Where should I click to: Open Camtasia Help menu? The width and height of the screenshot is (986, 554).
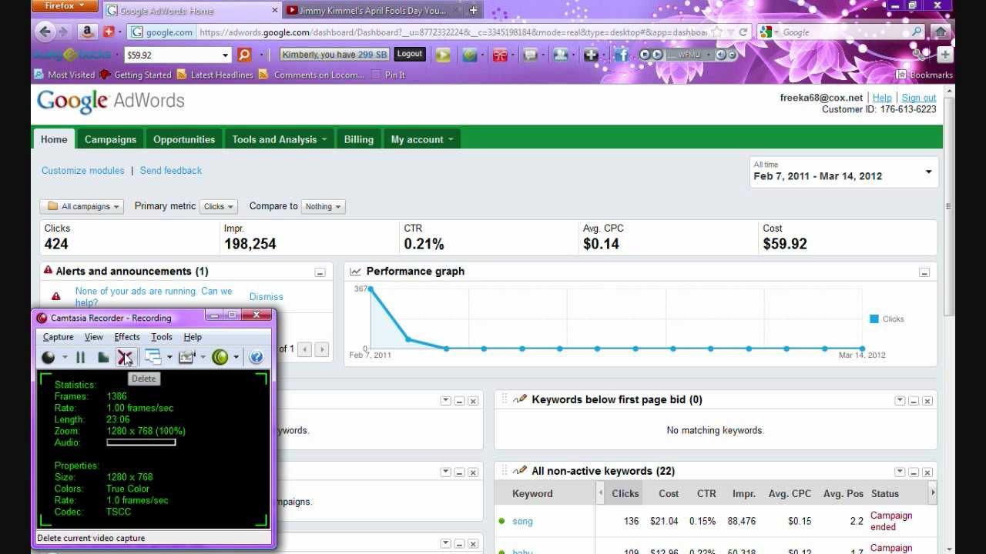coord(193,337)
